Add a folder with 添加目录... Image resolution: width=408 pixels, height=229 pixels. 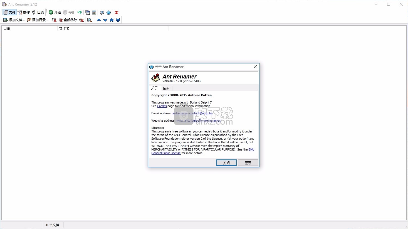click(38, 20)
